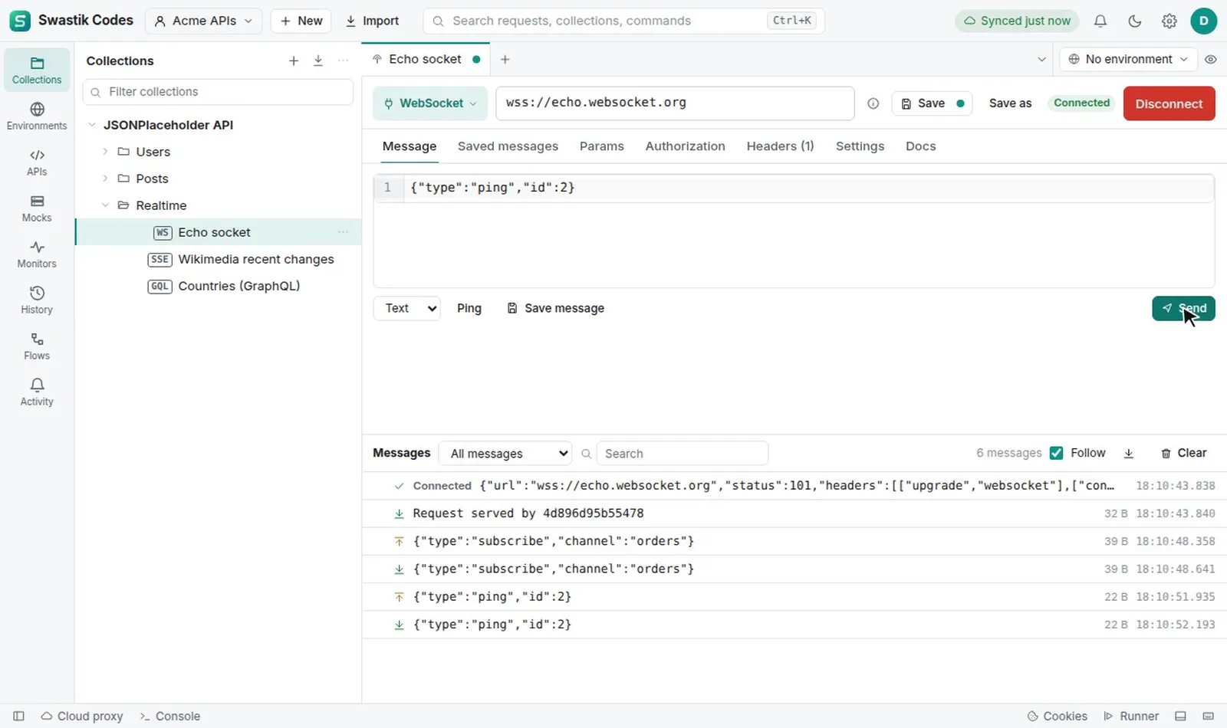Click the info icon beside the URL field

click(x=873, y=103)
